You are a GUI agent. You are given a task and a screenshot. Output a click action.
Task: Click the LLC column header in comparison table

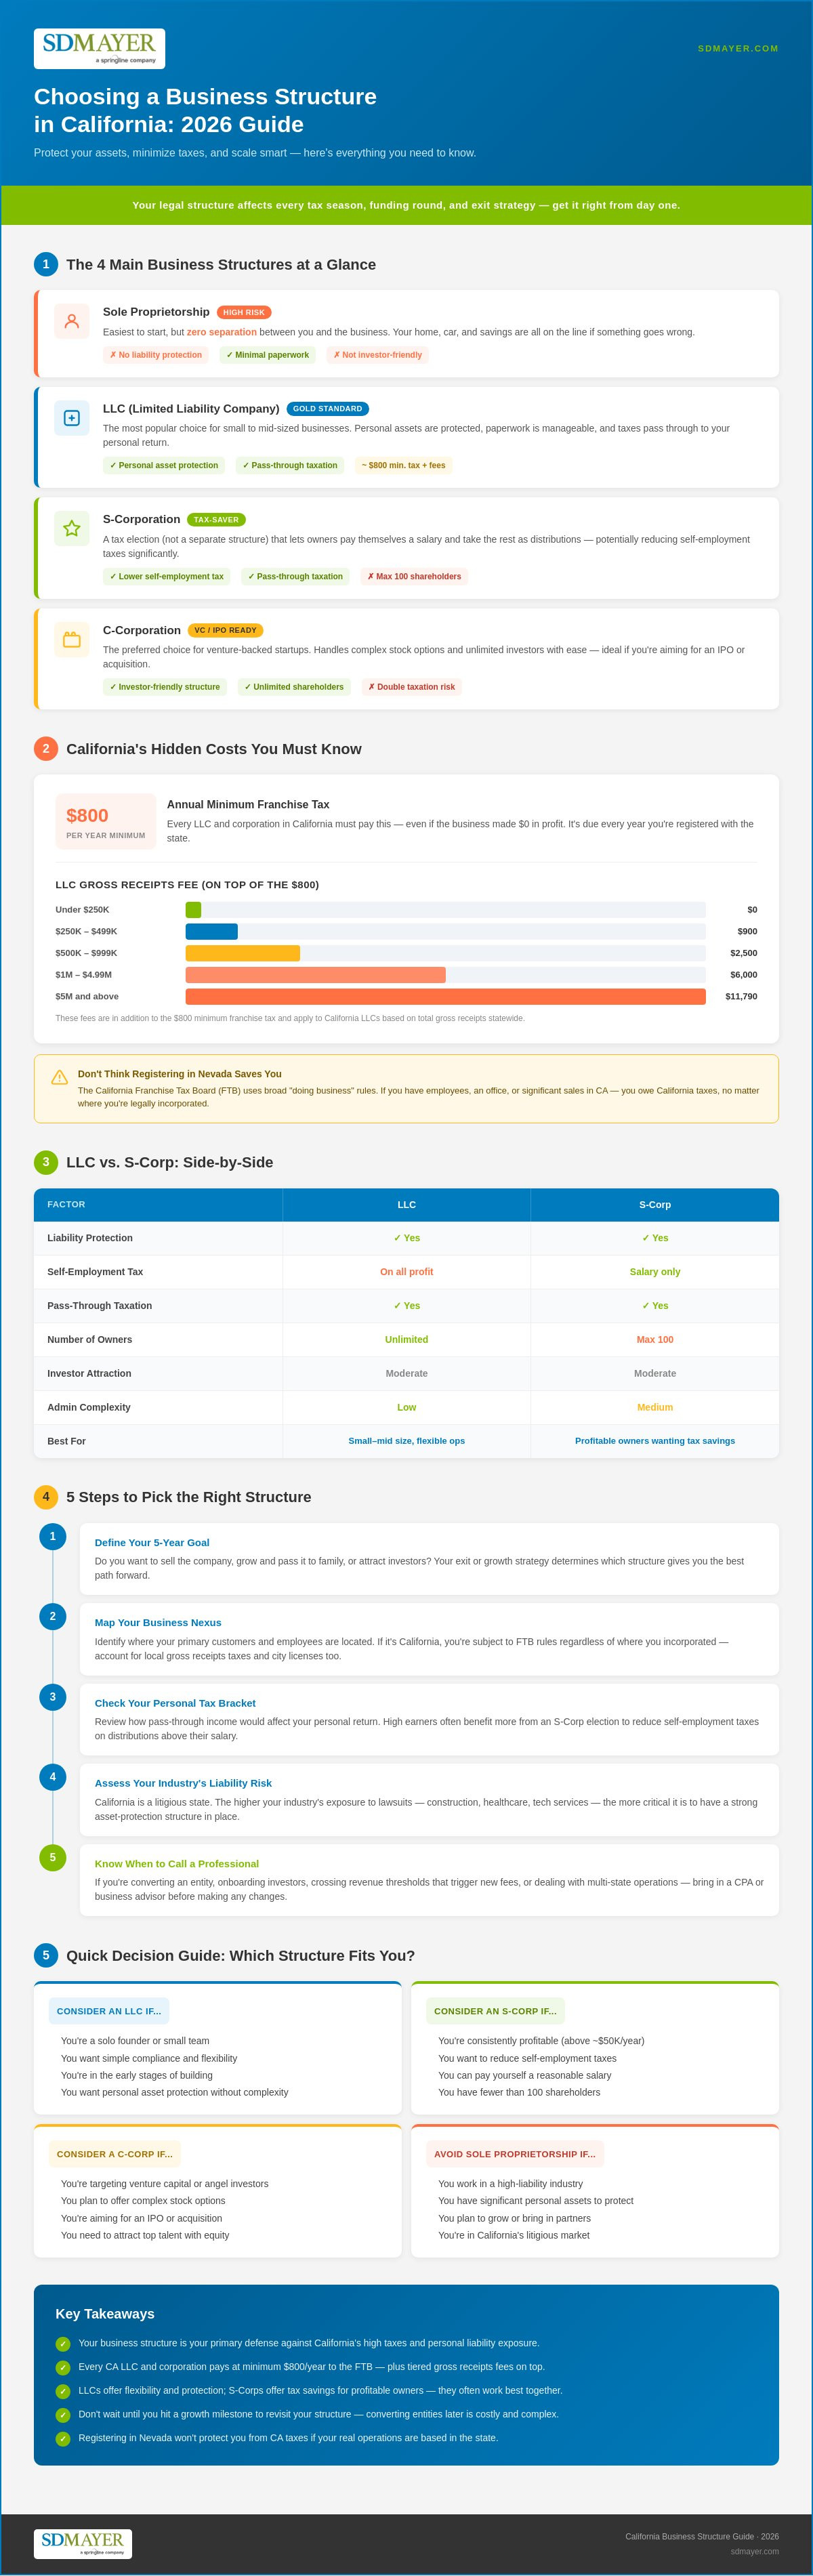(x=406, y=1204)
